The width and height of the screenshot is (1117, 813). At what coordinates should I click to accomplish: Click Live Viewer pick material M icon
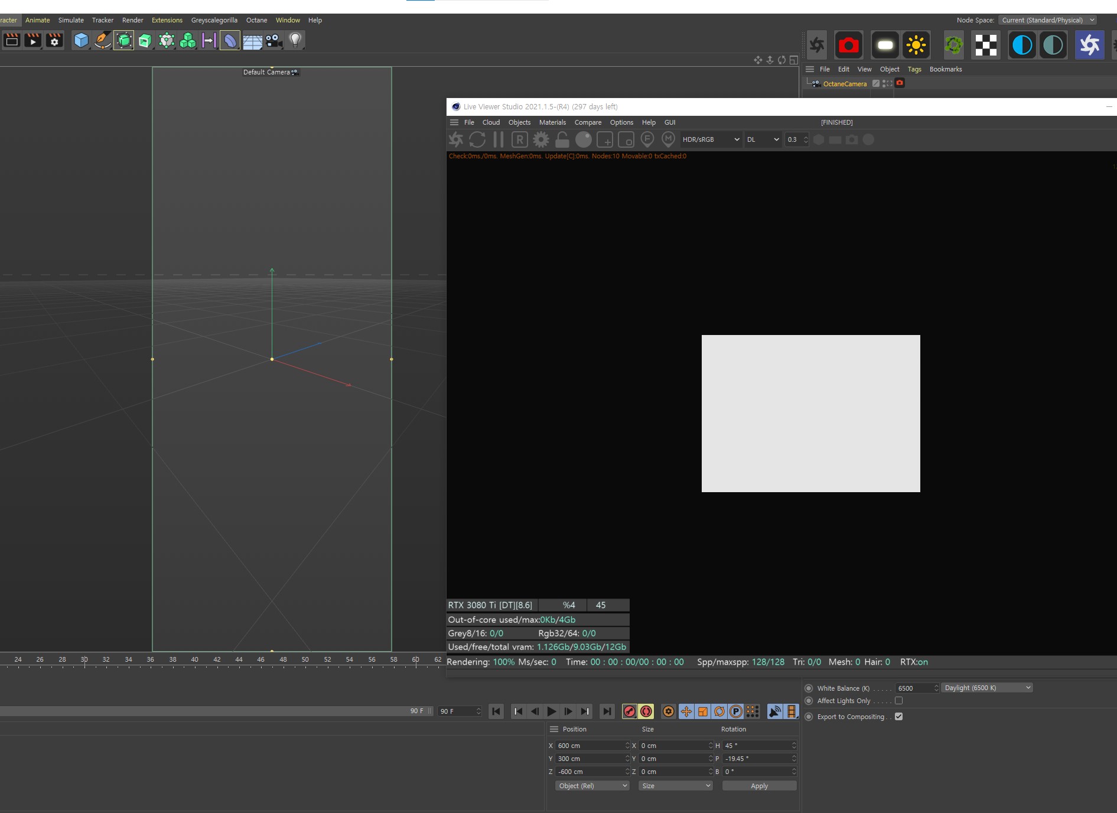point(668,139)
